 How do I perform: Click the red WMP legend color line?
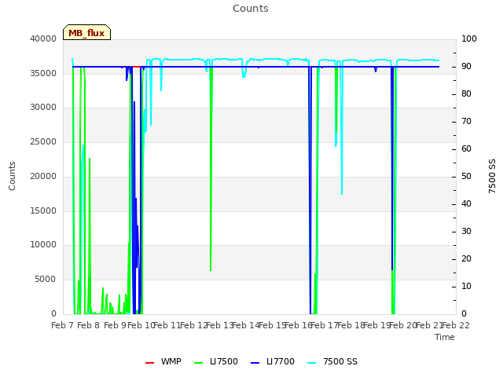click(x=149, y=363)
